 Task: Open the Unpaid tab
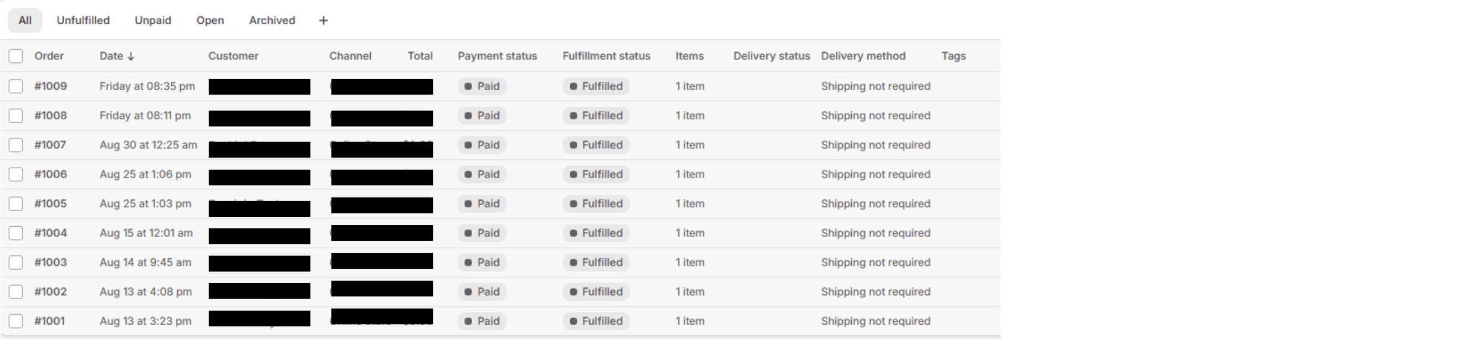pos(153,20)
